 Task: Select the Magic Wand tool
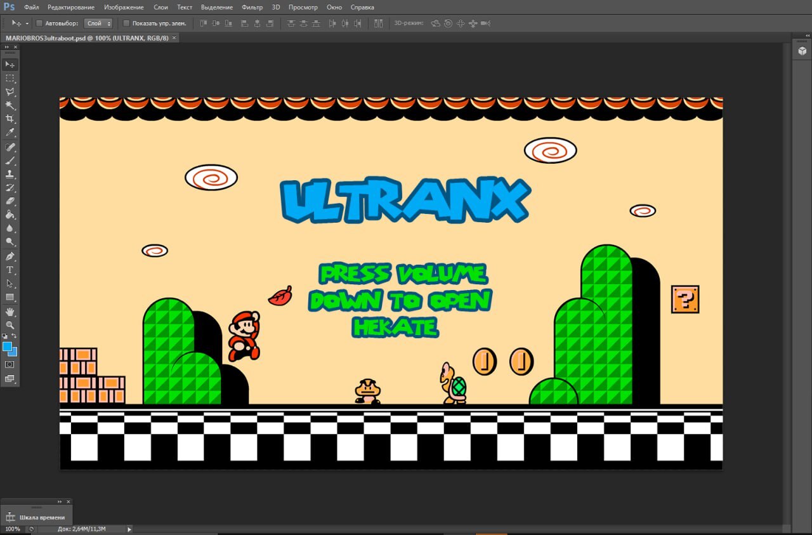pos(10,105)
